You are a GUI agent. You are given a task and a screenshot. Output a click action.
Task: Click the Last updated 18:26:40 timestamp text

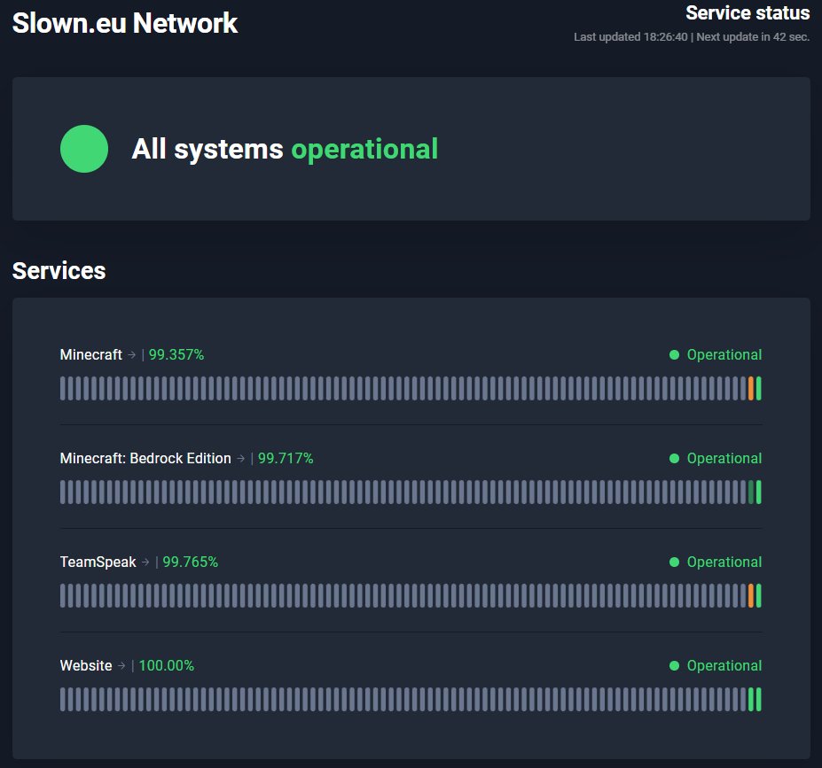pyautogui.click(x=630, y=36)
